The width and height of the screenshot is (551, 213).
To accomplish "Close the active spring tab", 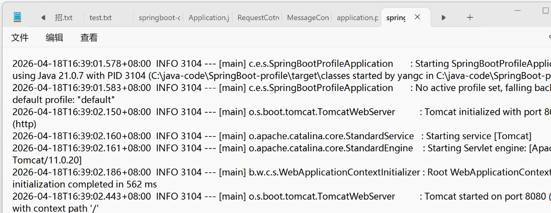I will pyautogui.click(x=417, y=17).
